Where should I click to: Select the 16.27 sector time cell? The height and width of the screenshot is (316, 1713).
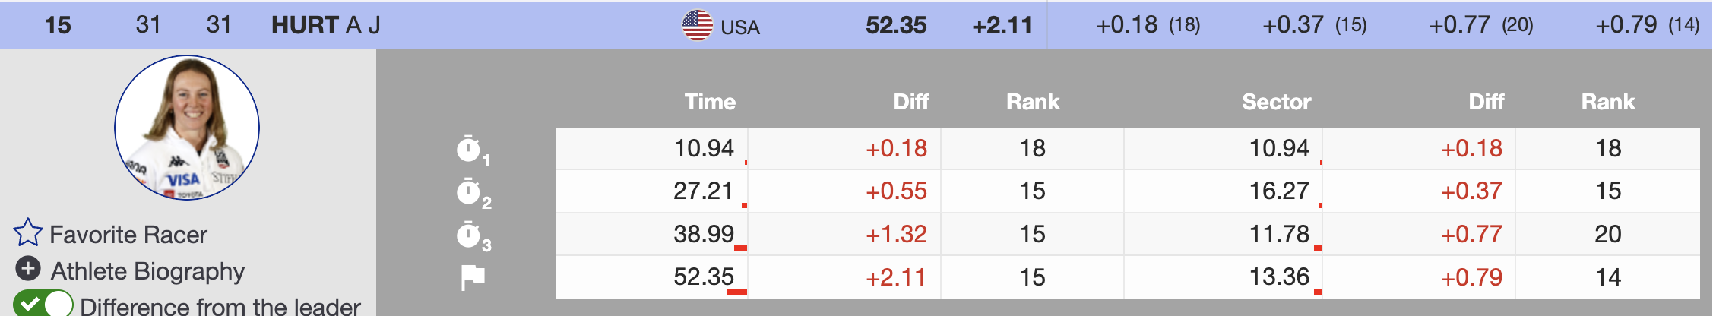(x=1279, y=191)
